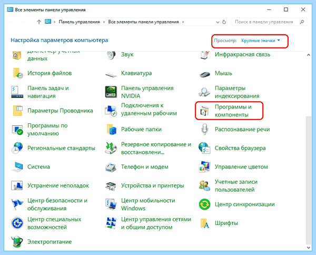Viewport: 316px width, 255px height.
Task: Click the Поиск в панели управления field
Action: click(269, 22)
